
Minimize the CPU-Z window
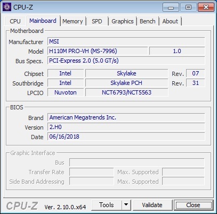click(x=171, y=7)
